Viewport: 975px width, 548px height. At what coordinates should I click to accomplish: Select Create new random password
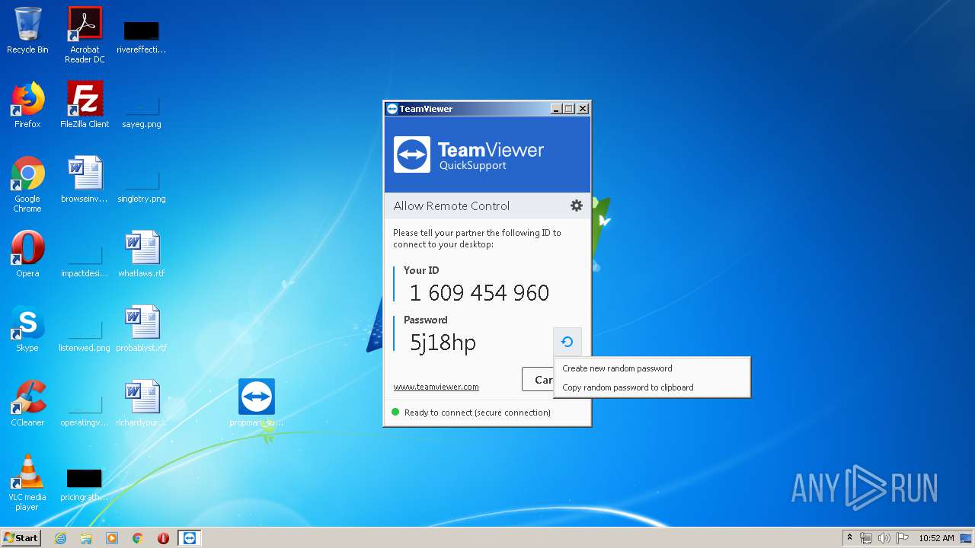[x=617, y=368]
